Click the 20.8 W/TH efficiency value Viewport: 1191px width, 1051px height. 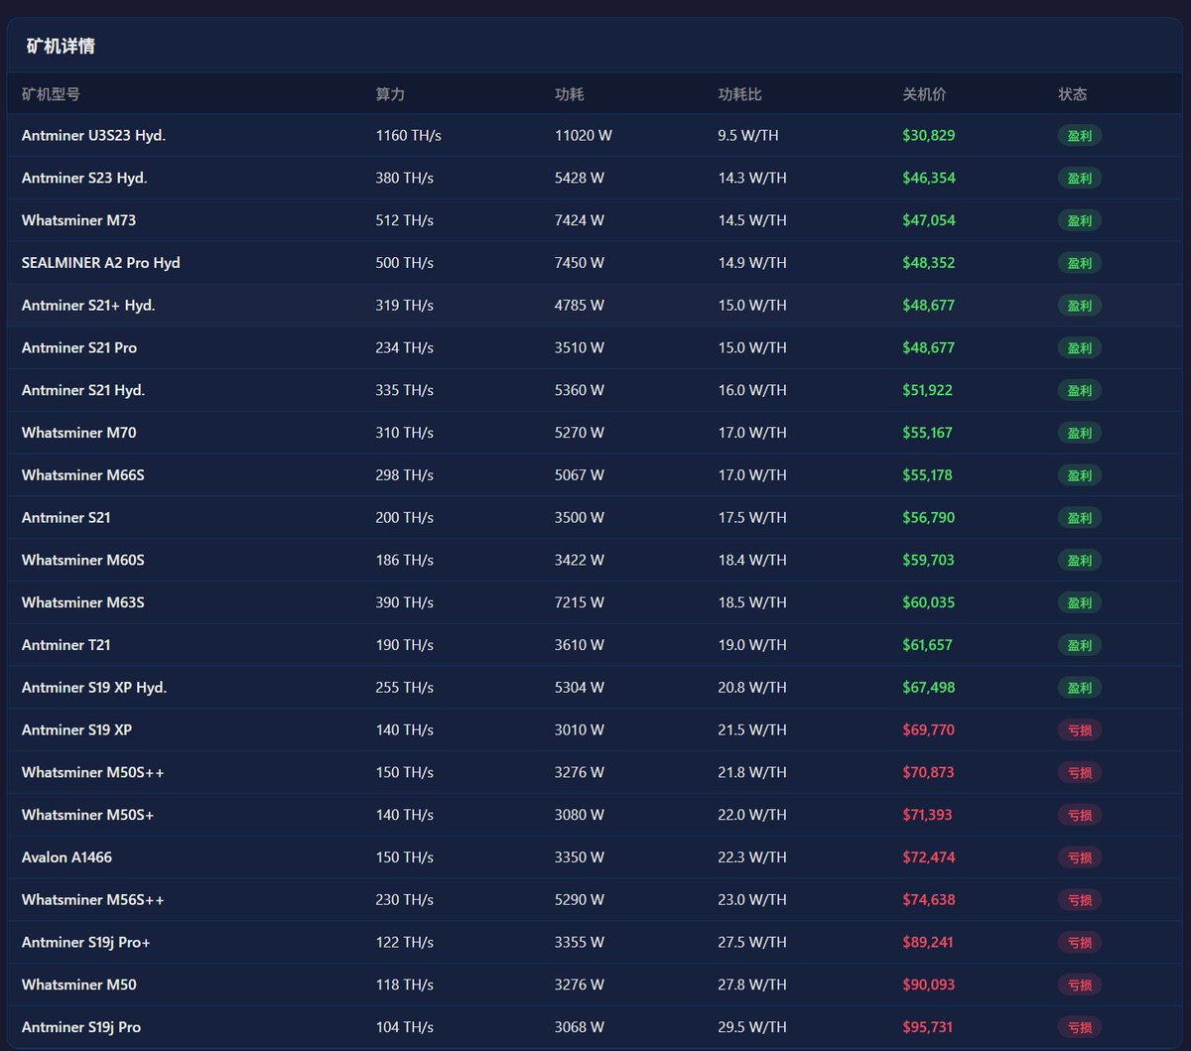(752, 688)
